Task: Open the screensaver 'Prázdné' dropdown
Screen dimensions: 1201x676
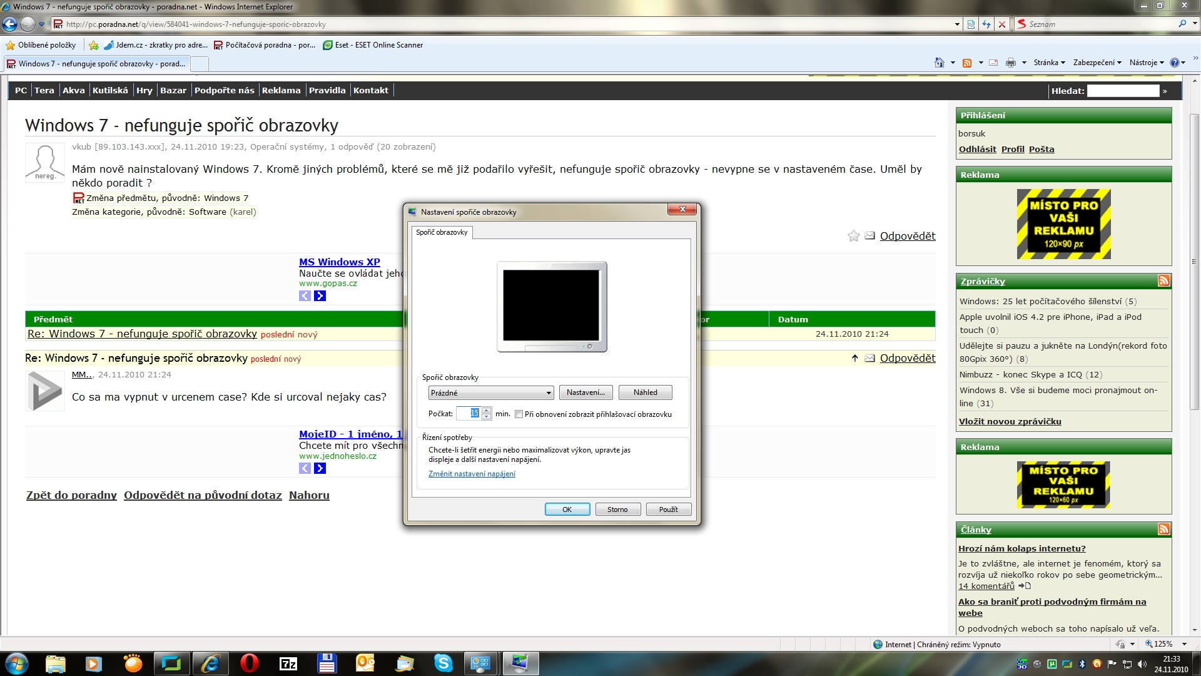Action: 491,393
